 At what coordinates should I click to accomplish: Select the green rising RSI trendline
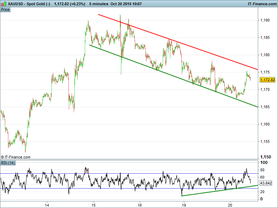click(219, 191)
